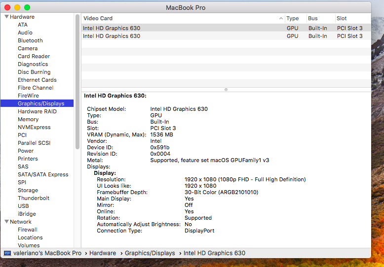Viewport: 384px width, 267px height.
Task: Select Volumes under Network
Action: coord(29,245)
